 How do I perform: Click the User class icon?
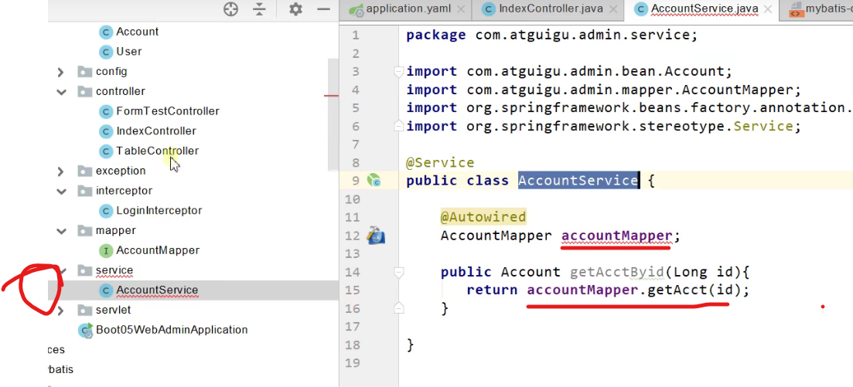point(105,52)
